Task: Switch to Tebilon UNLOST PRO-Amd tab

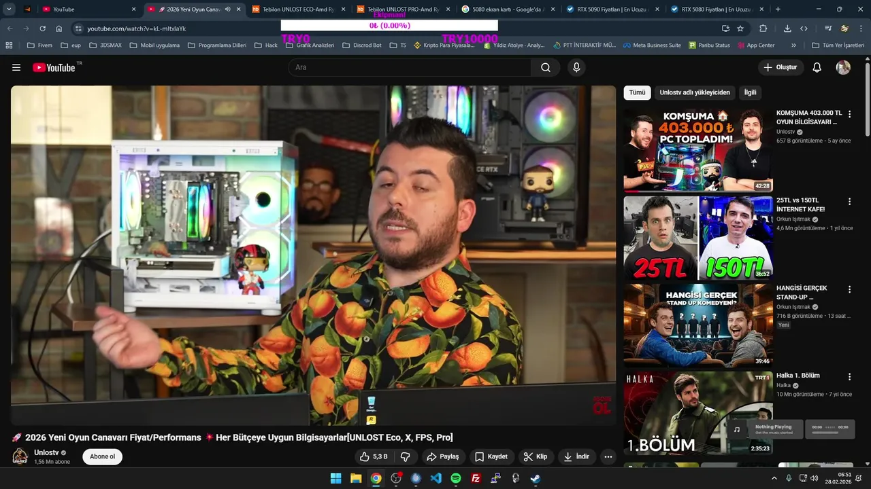Action: click(x=403, y=10)
